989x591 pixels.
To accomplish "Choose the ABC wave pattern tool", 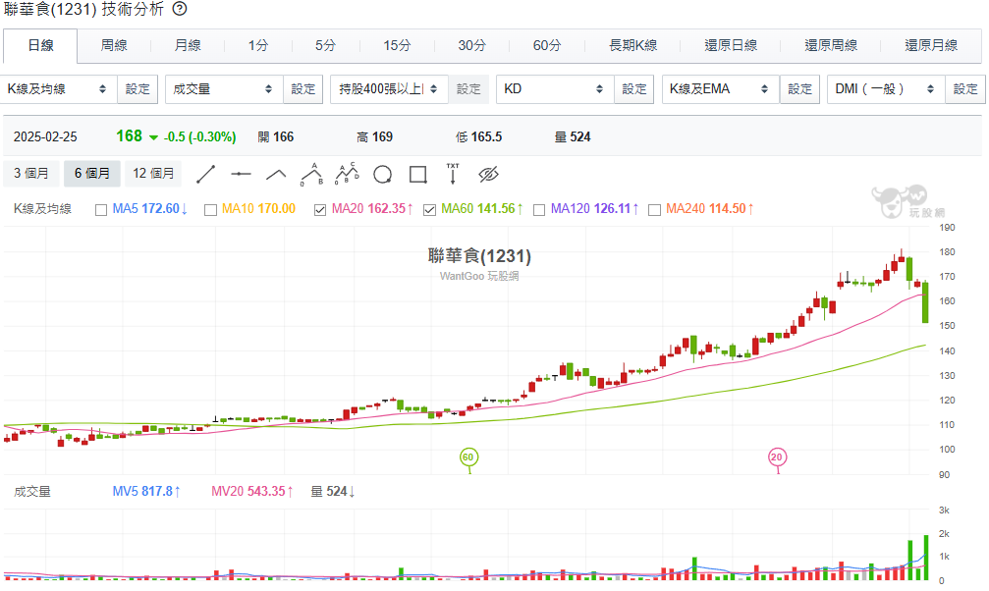I will [311, 174].
